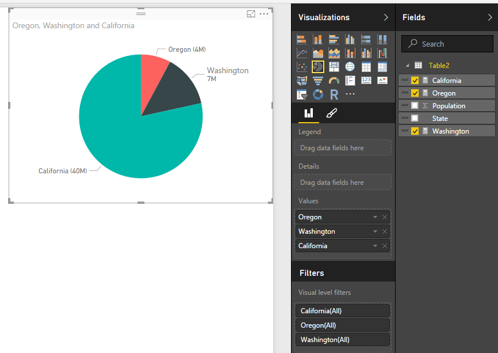Select the pie chart visualization
The width and height of the screenshot is (498, 353).
318,67
